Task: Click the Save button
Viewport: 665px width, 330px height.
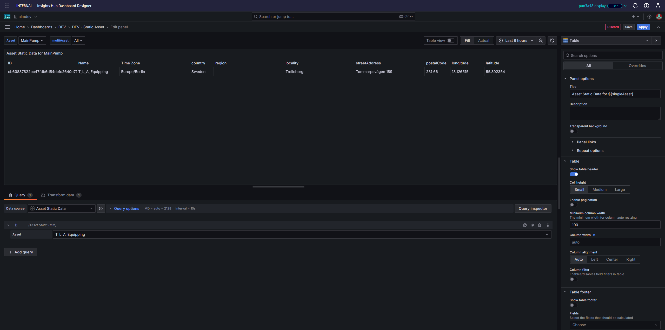Action: click(x=629, y=27)
